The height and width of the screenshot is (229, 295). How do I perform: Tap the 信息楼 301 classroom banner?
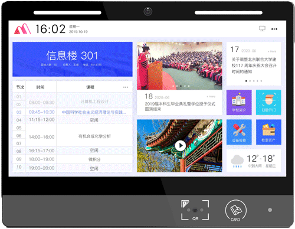click(73, 59)
